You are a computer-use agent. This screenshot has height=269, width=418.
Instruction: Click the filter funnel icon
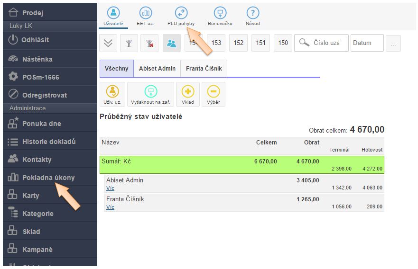click(x=129, y=43)
